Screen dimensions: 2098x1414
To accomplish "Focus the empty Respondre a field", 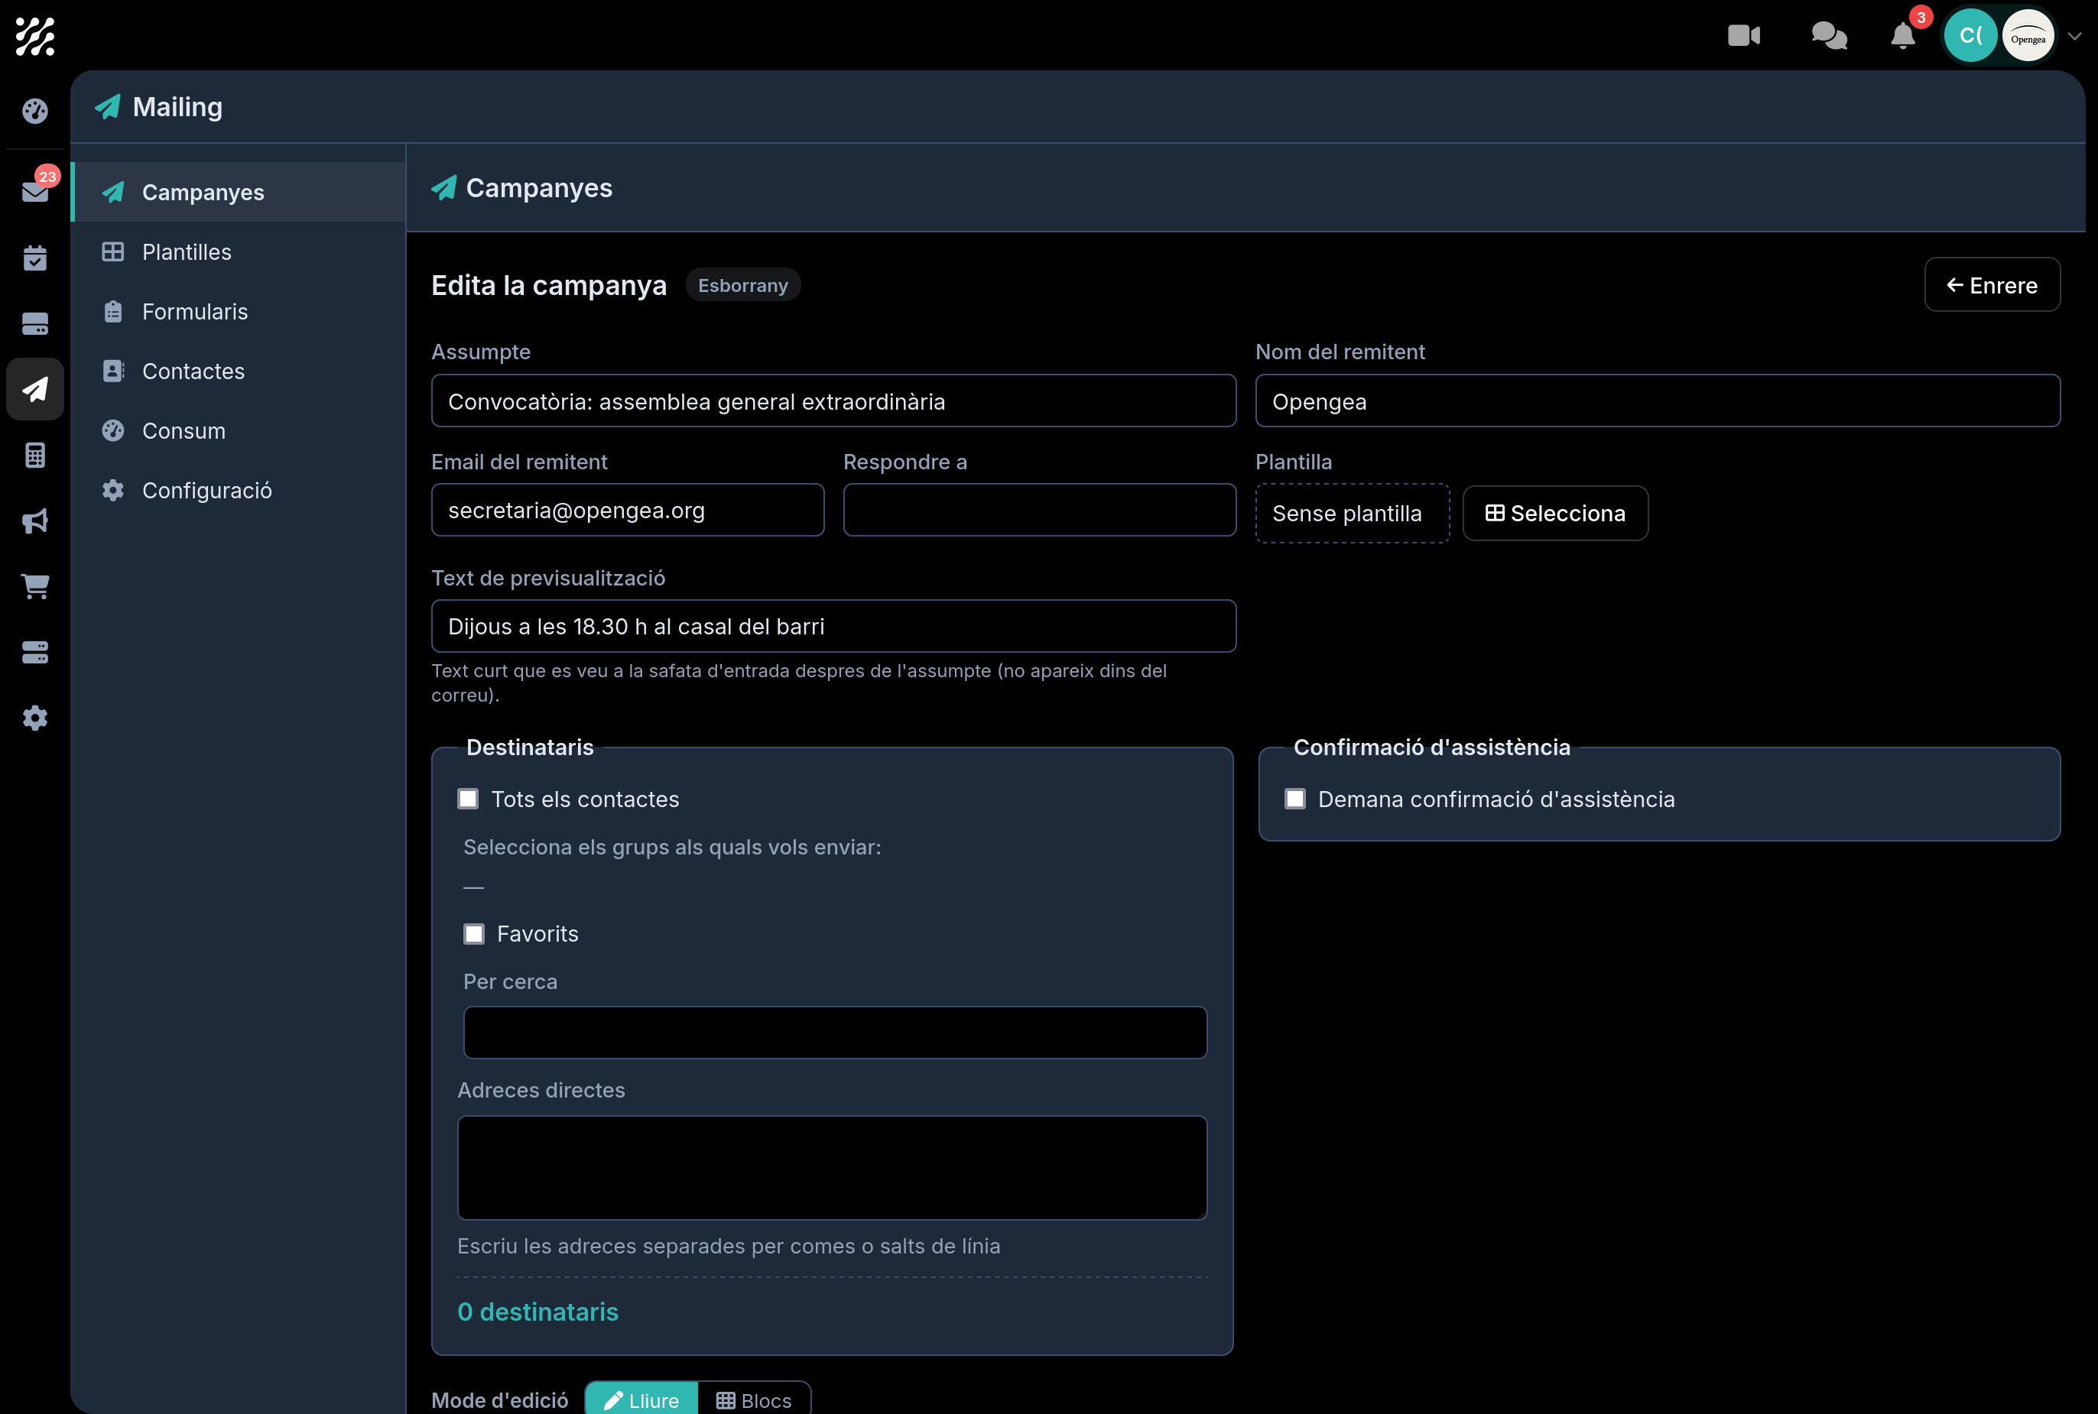I will [x=1039, y=511].
